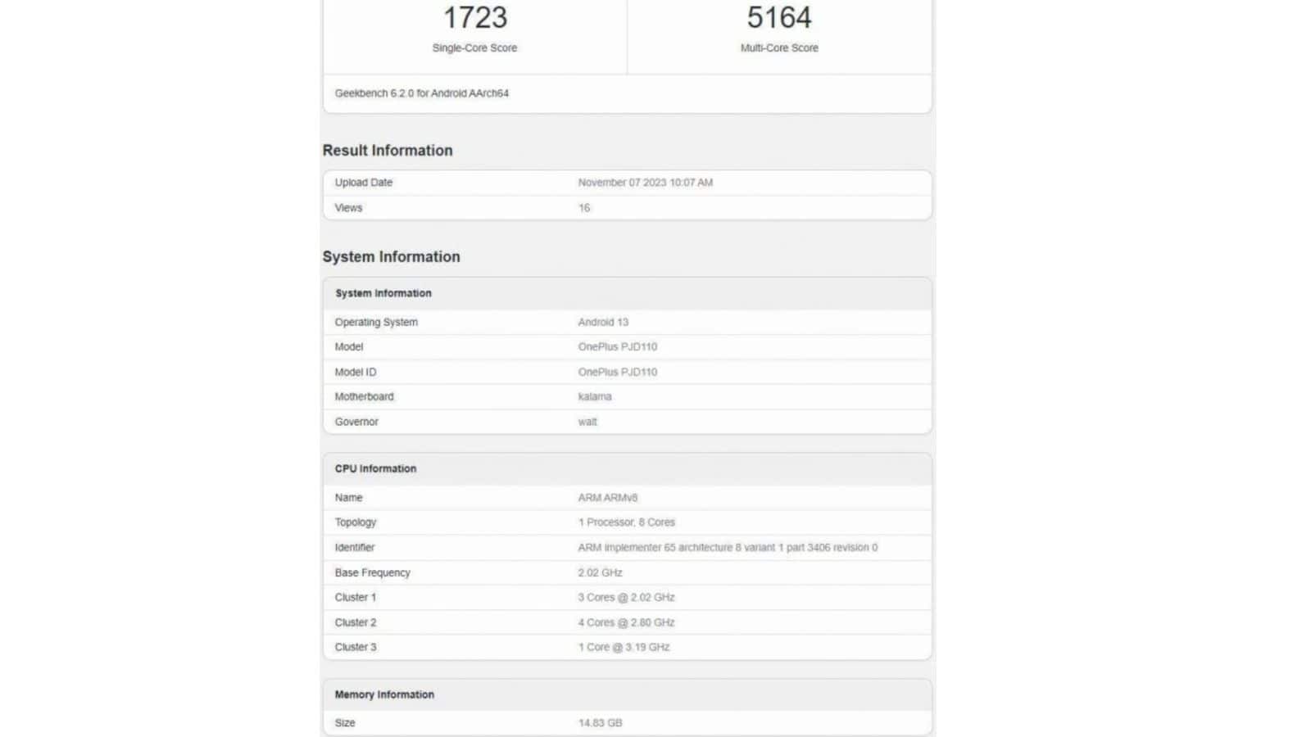Screen dimensions: 1311x737
Task: Click the Model row label
Action: 348,347
